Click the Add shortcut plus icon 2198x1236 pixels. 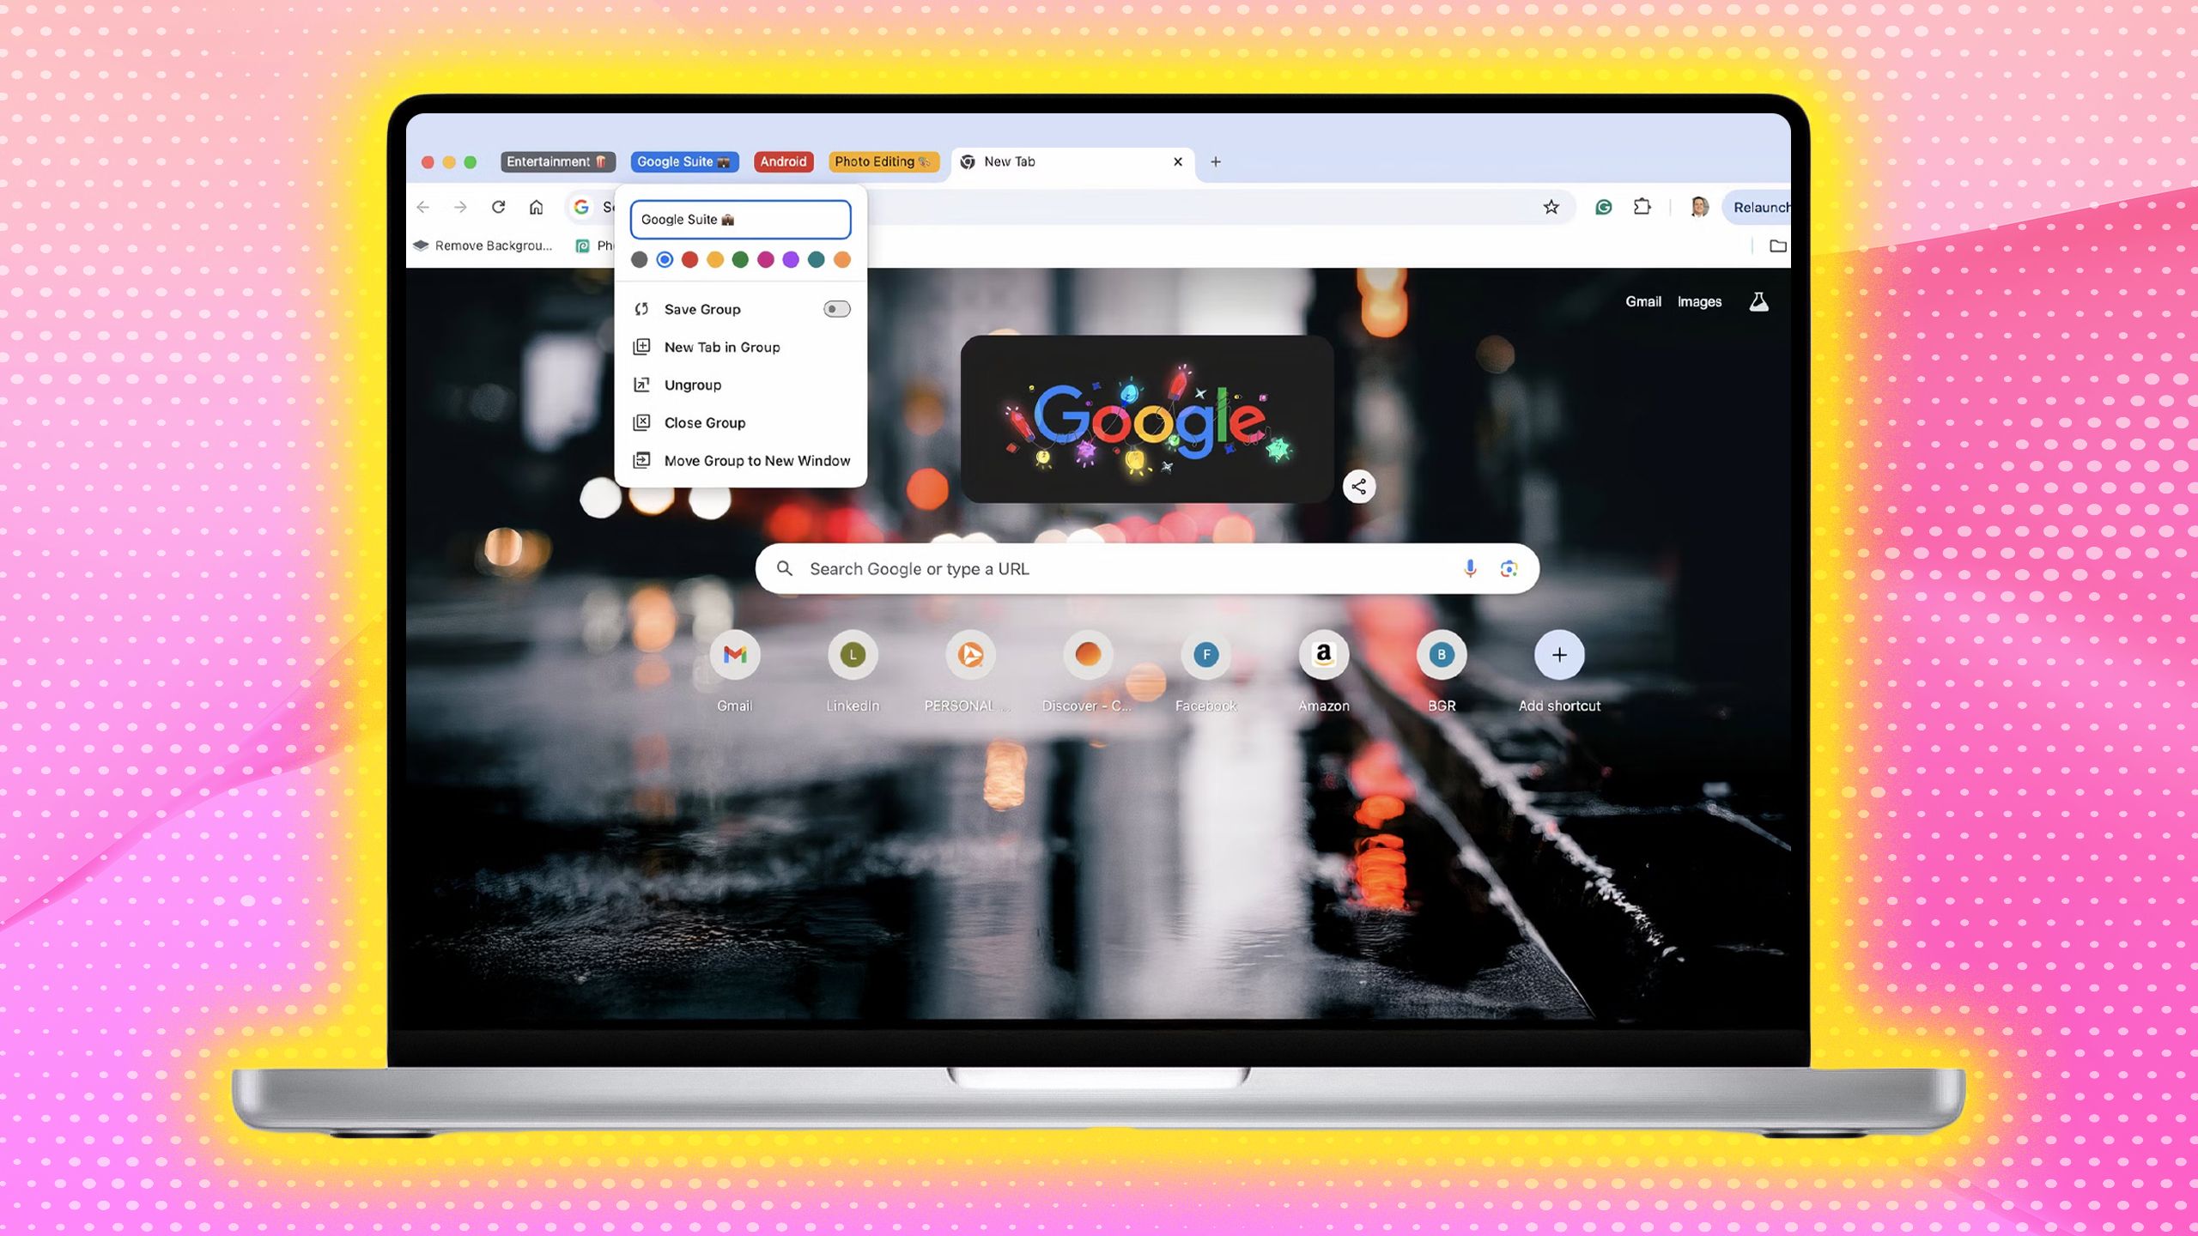(1559, 653)
